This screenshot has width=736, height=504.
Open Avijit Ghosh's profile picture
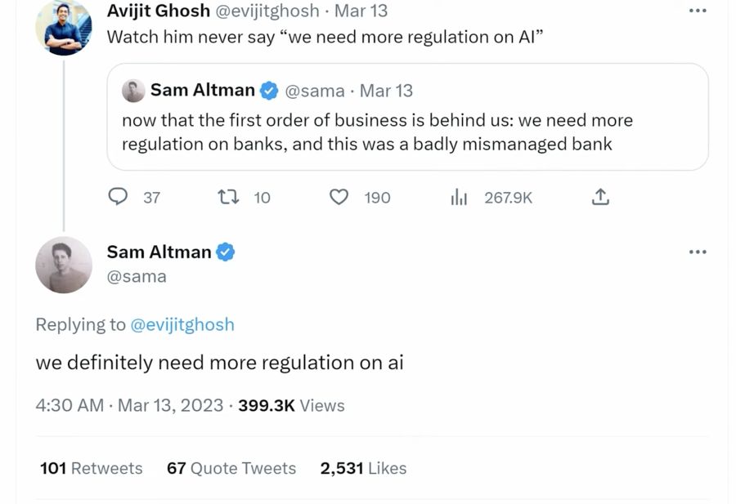coord(63,27)
